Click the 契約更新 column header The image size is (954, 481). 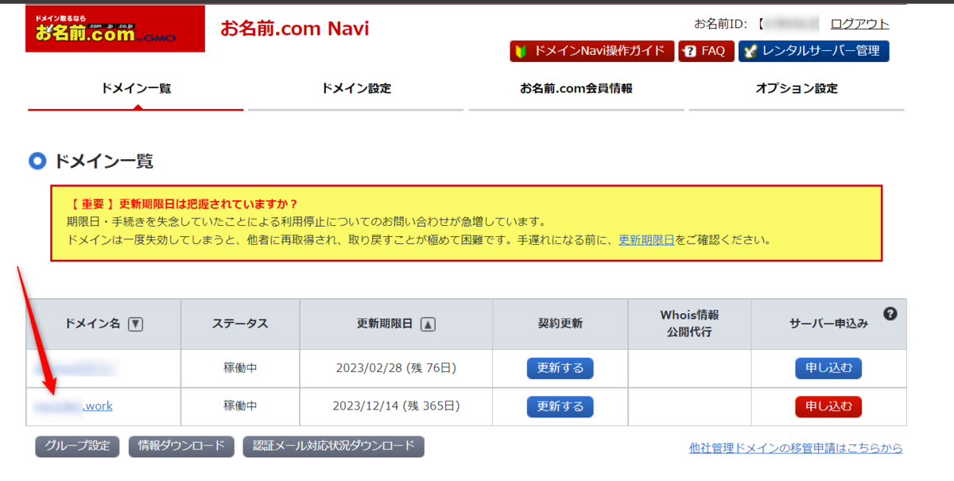(x=560, y=324)
